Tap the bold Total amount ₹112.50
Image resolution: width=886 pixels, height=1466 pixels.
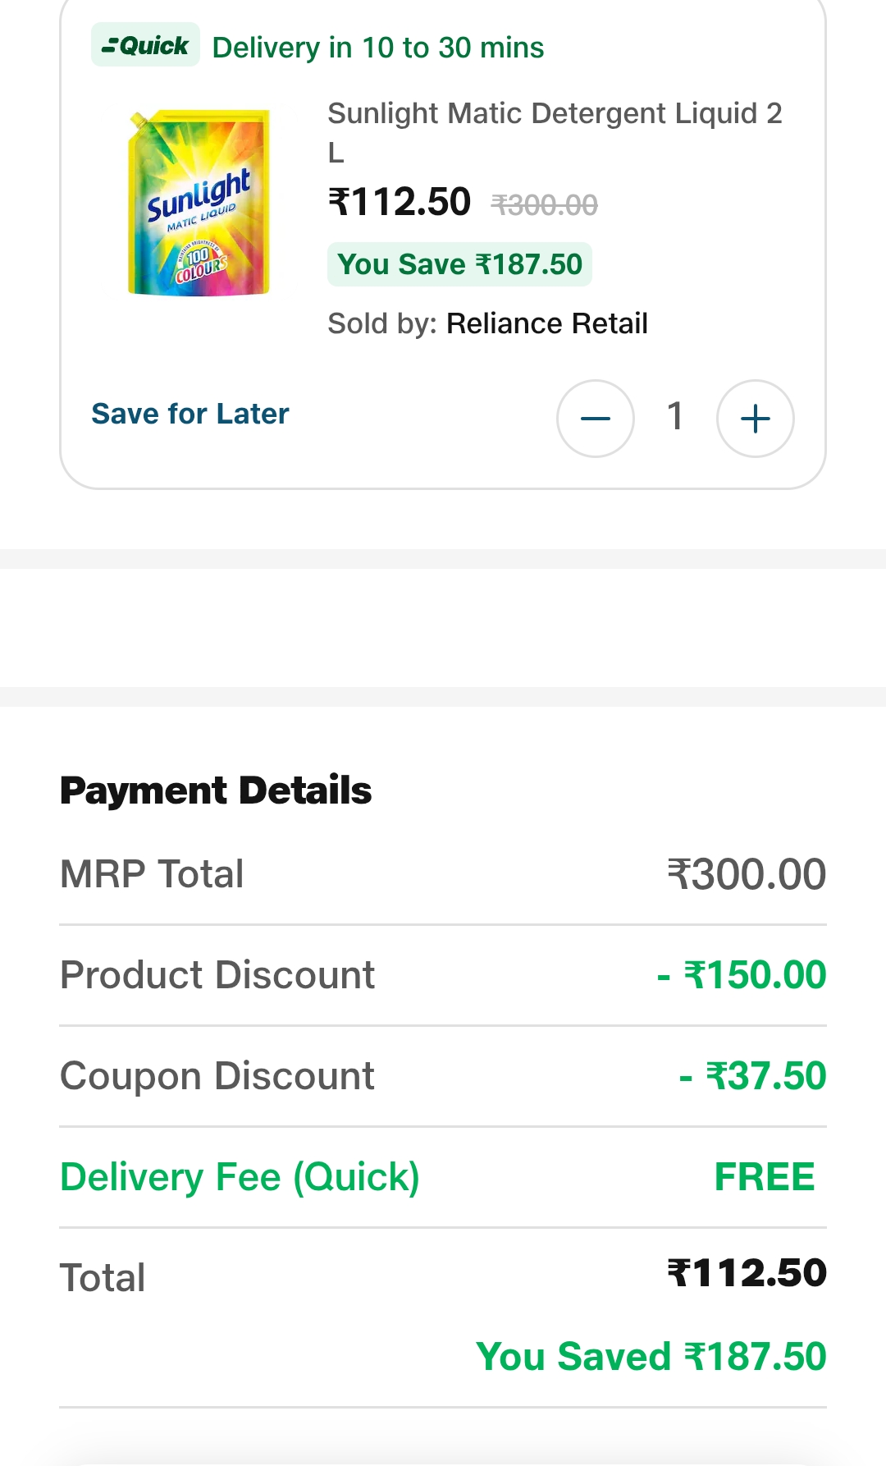click(x=747, y=1273)
